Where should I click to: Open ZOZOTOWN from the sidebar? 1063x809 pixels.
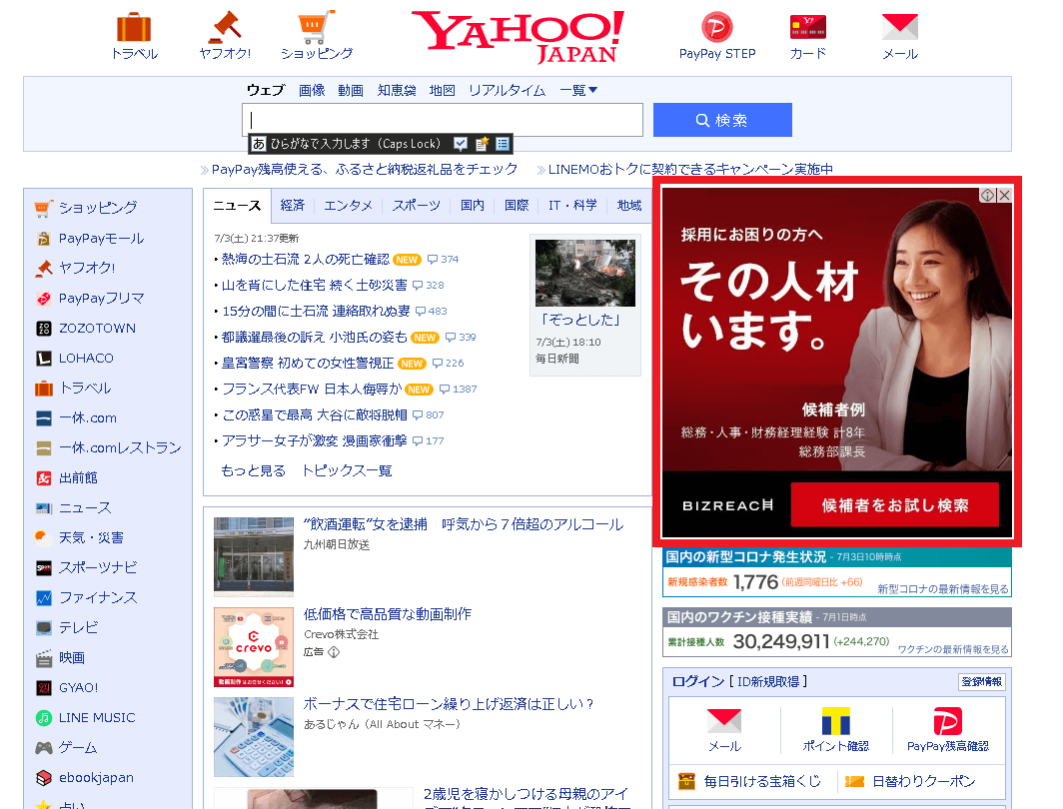coord(97,328)
